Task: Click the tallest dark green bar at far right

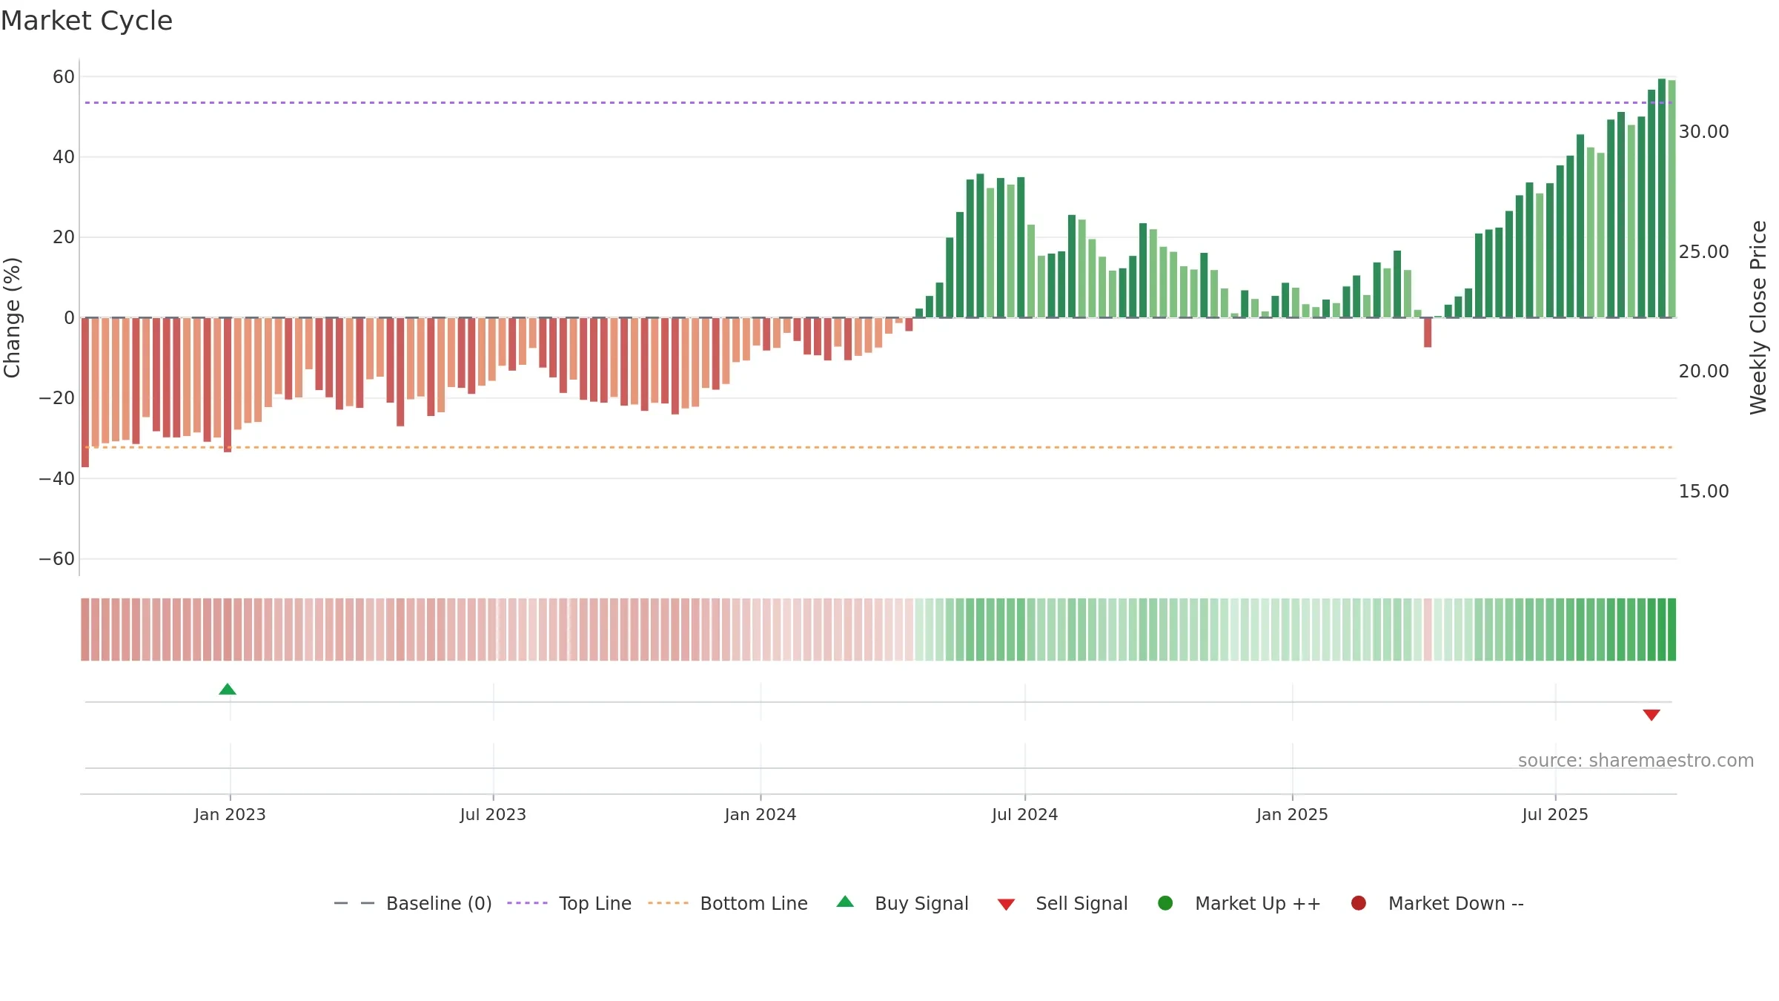Action: (1661, 198)
